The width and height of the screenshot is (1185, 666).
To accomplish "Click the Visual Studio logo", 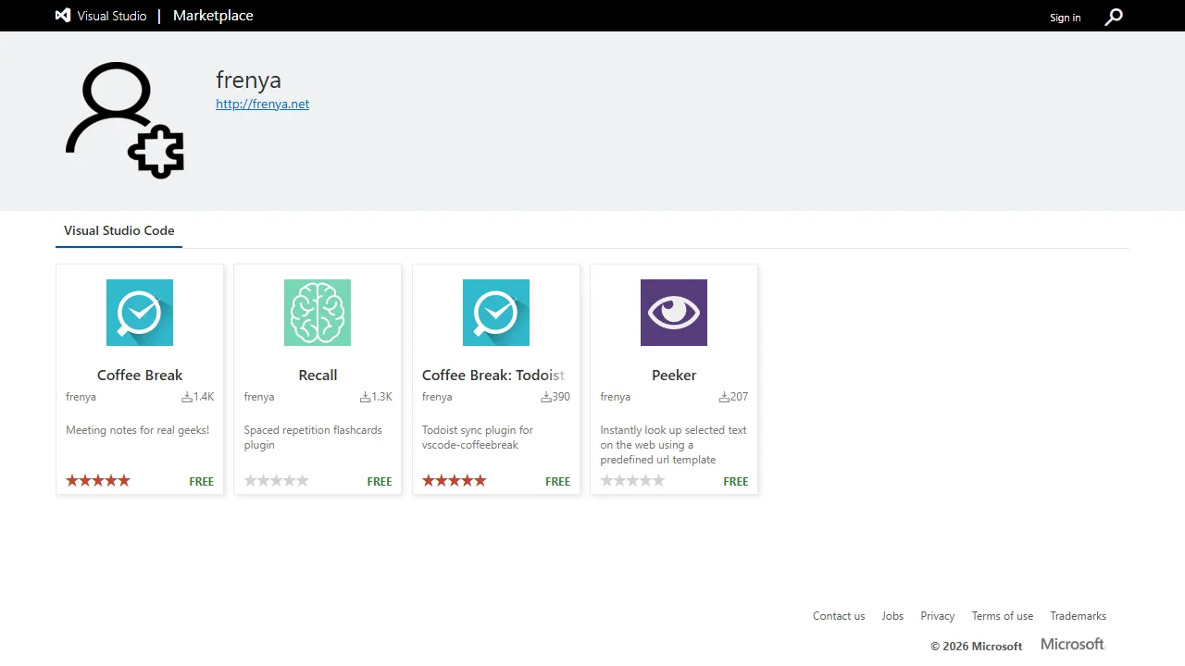I will (x=62, y=15).
